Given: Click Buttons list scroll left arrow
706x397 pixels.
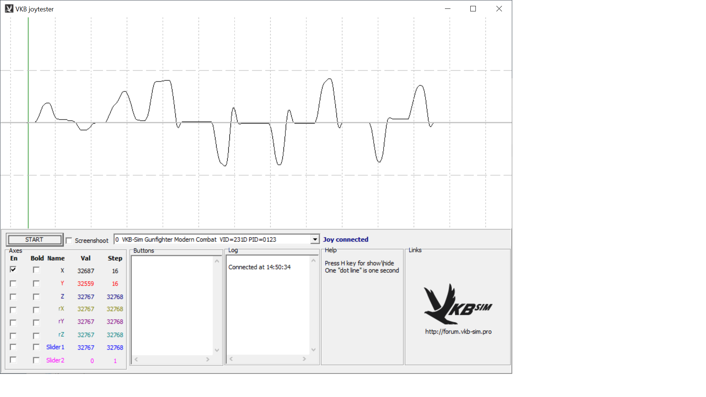Looking at the screenshot, I should (136, 359).
